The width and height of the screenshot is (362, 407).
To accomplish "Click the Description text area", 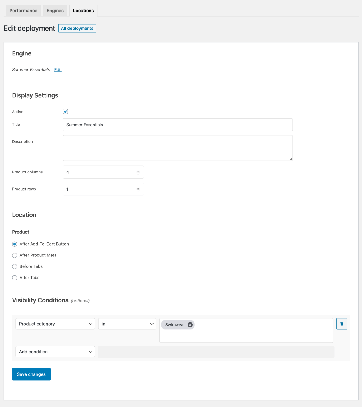I will pyautogui.click(x=177, y=148).
